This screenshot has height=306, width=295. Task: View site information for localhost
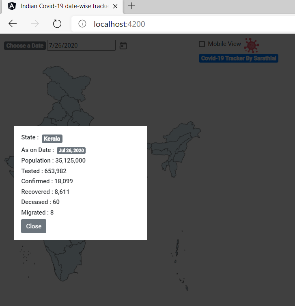point(82,24)
